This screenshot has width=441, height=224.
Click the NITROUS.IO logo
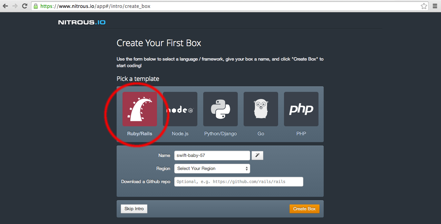pyautogui.click(x=82, y=22)
